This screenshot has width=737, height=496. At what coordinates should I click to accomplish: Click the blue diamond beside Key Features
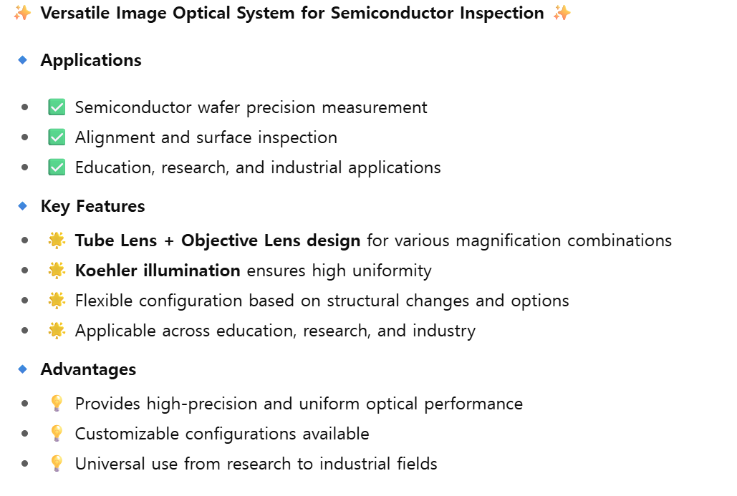click(22, 206)
